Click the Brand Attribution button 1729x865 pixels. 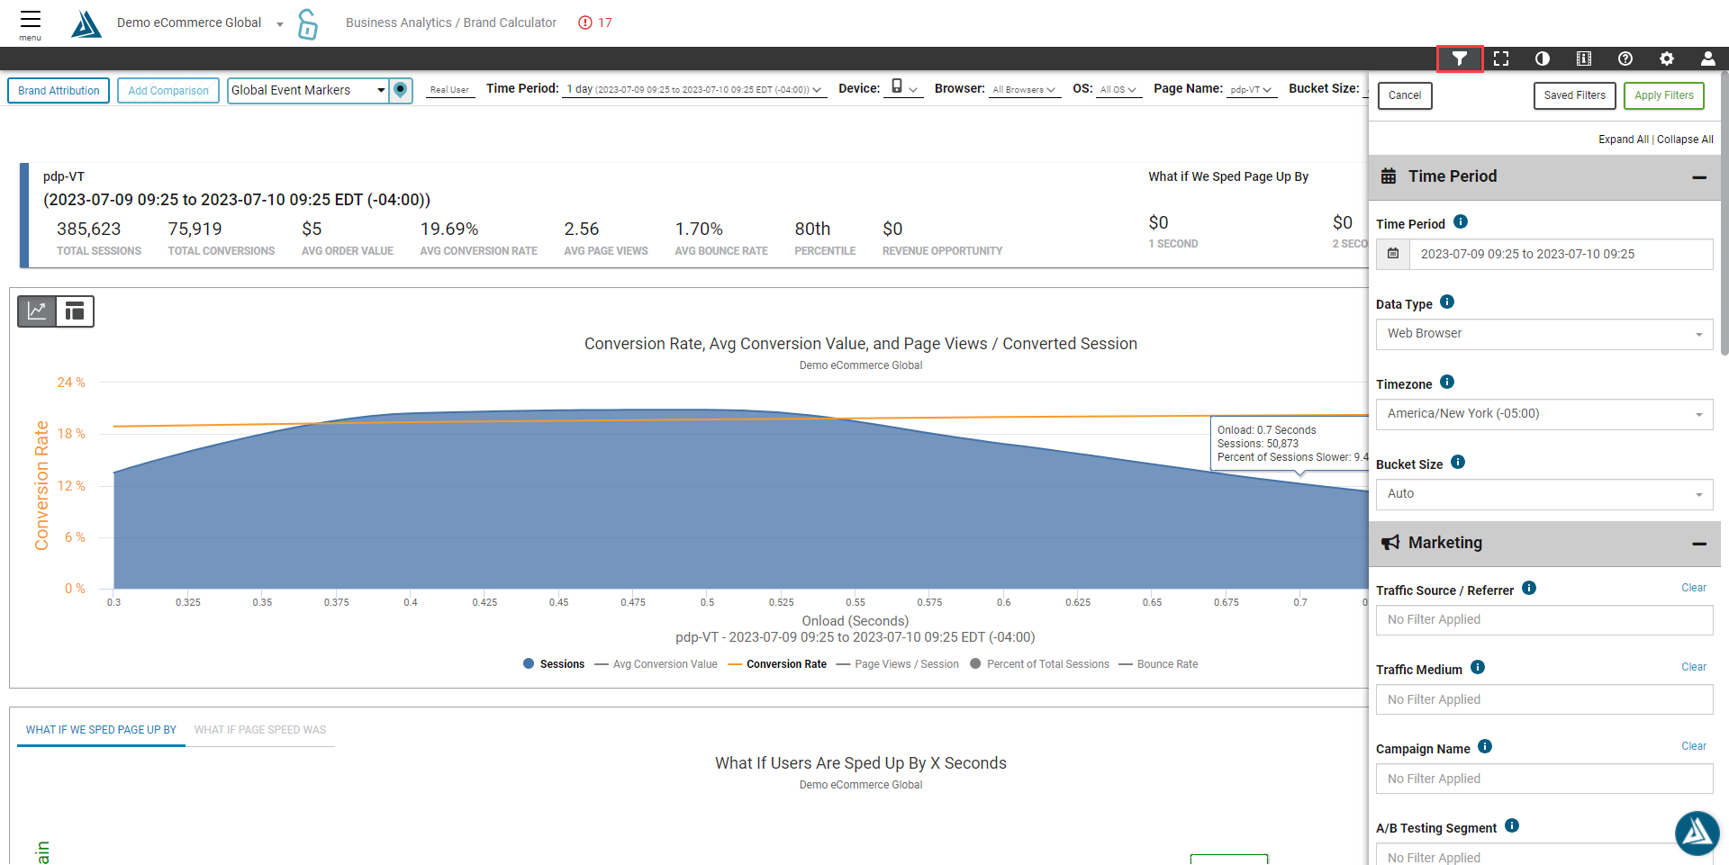(59, 91)
